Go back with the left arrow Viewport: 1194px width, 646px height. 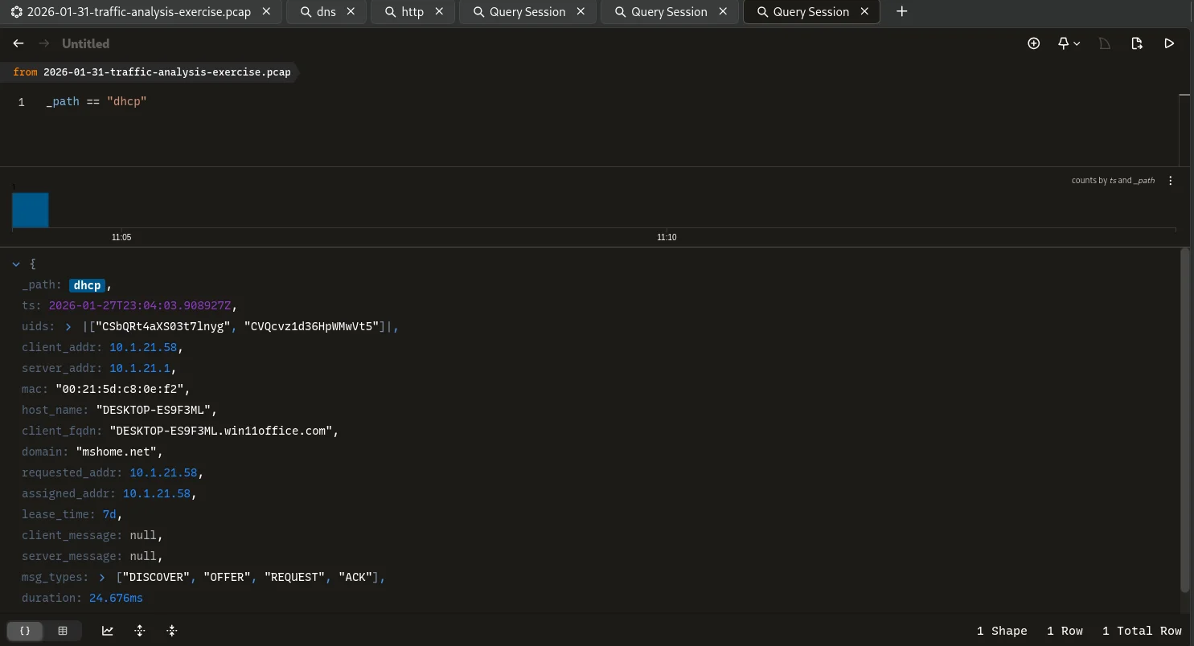click(x=18, y=43)
